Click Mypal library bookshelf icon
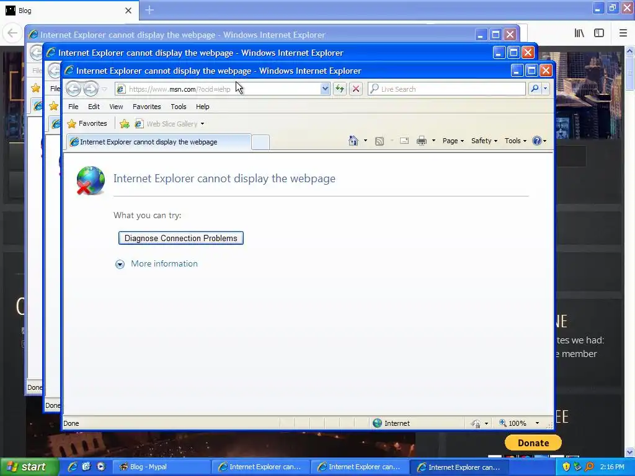Image resolution: width=635 pixels, height=476 pixels. coord(579,33)
